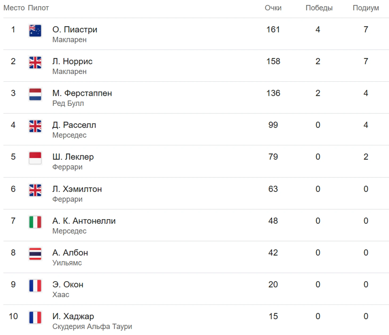
Task: Sort by the Победы column header
Action: click(x=319, y=8)
